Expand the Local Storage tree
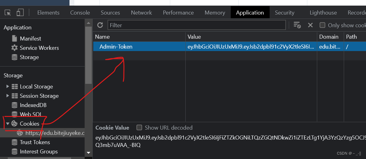The width and height of the screenshot is (366, 159). pos(8,87)
